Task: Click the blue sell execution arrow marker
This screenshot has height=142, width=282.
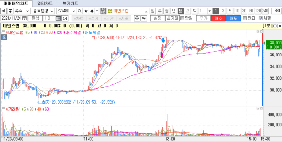Action: click(163, 40)
